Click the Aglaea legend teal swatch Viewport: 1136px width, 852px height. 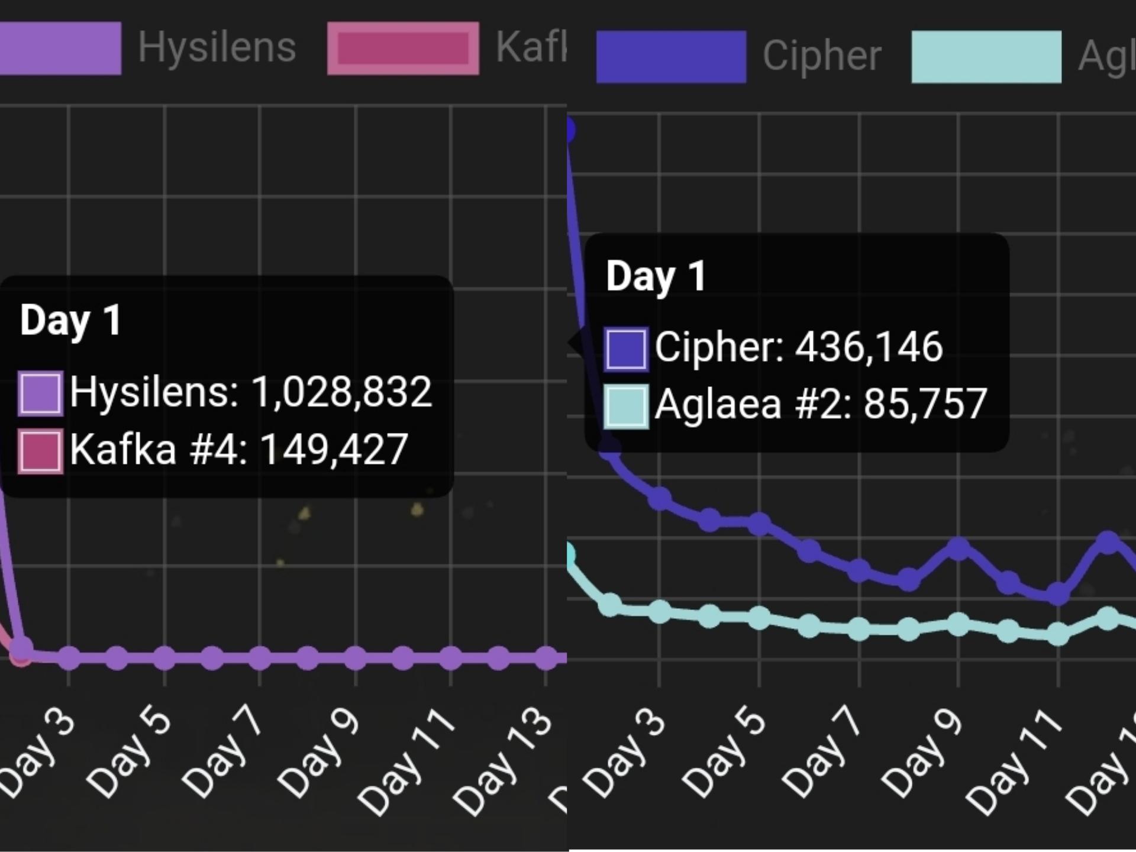pos(986,57)
